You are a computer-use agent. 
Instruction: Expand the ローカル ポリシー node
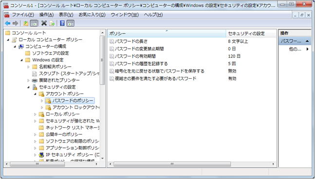tap(35, 114)
